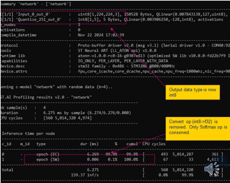Click the 'CPU cycles' column header
This screenshot has width=230, height=183.
coord(154,144)
